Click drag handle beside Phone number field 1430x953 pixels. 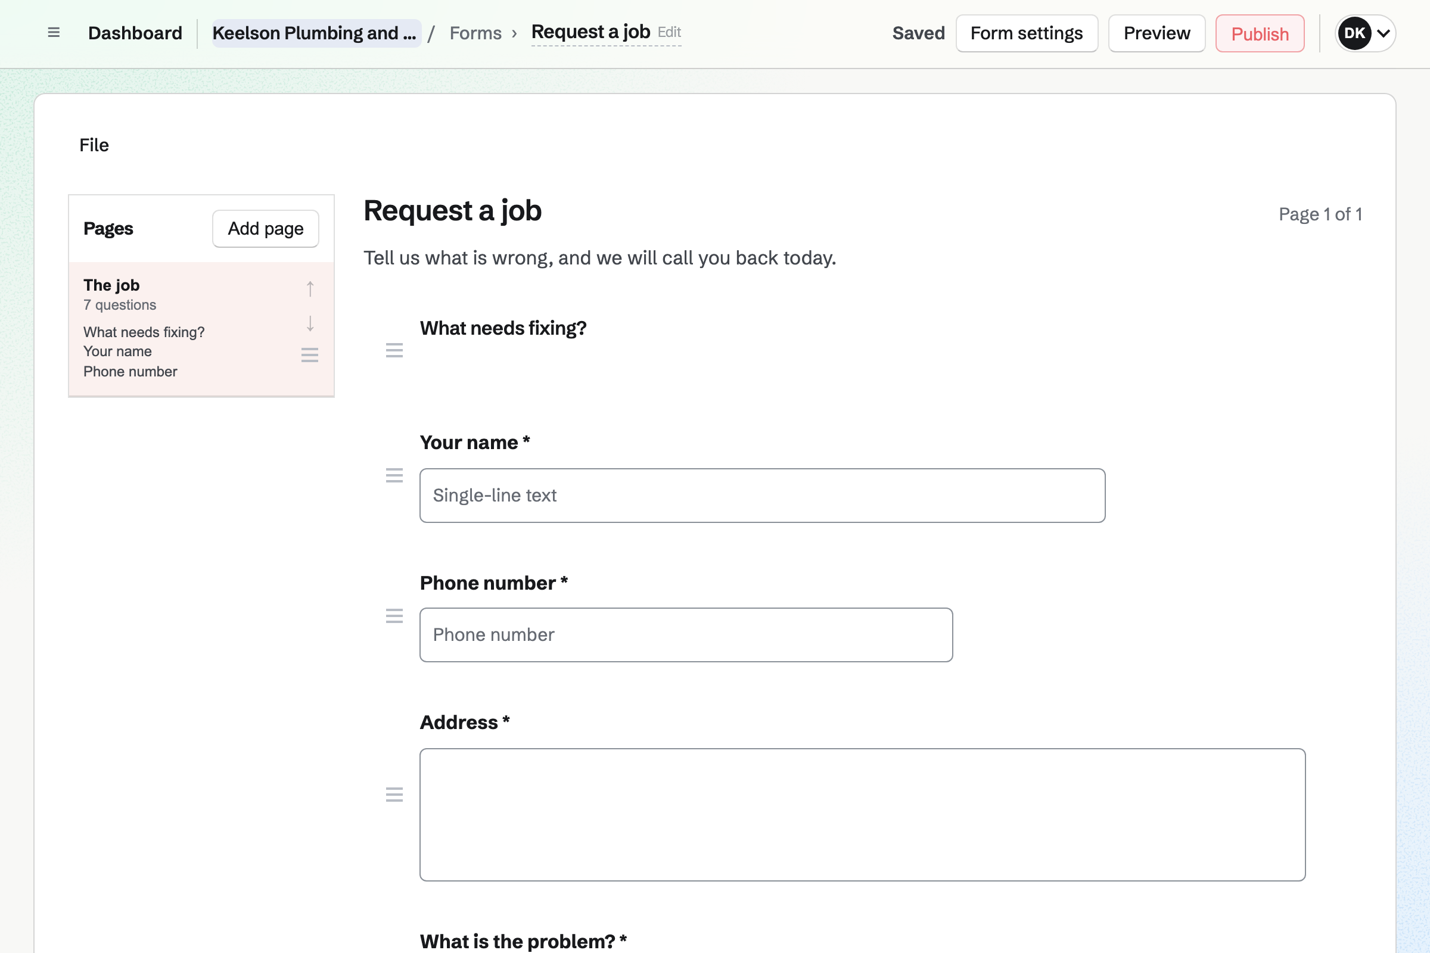click(394, 616)
